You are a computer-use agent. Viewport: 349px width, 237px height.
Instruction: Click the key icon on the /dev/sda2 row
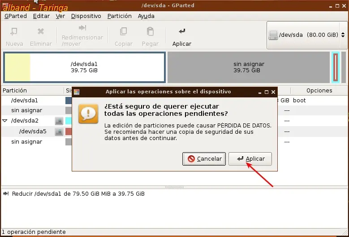tap(59, 121)
